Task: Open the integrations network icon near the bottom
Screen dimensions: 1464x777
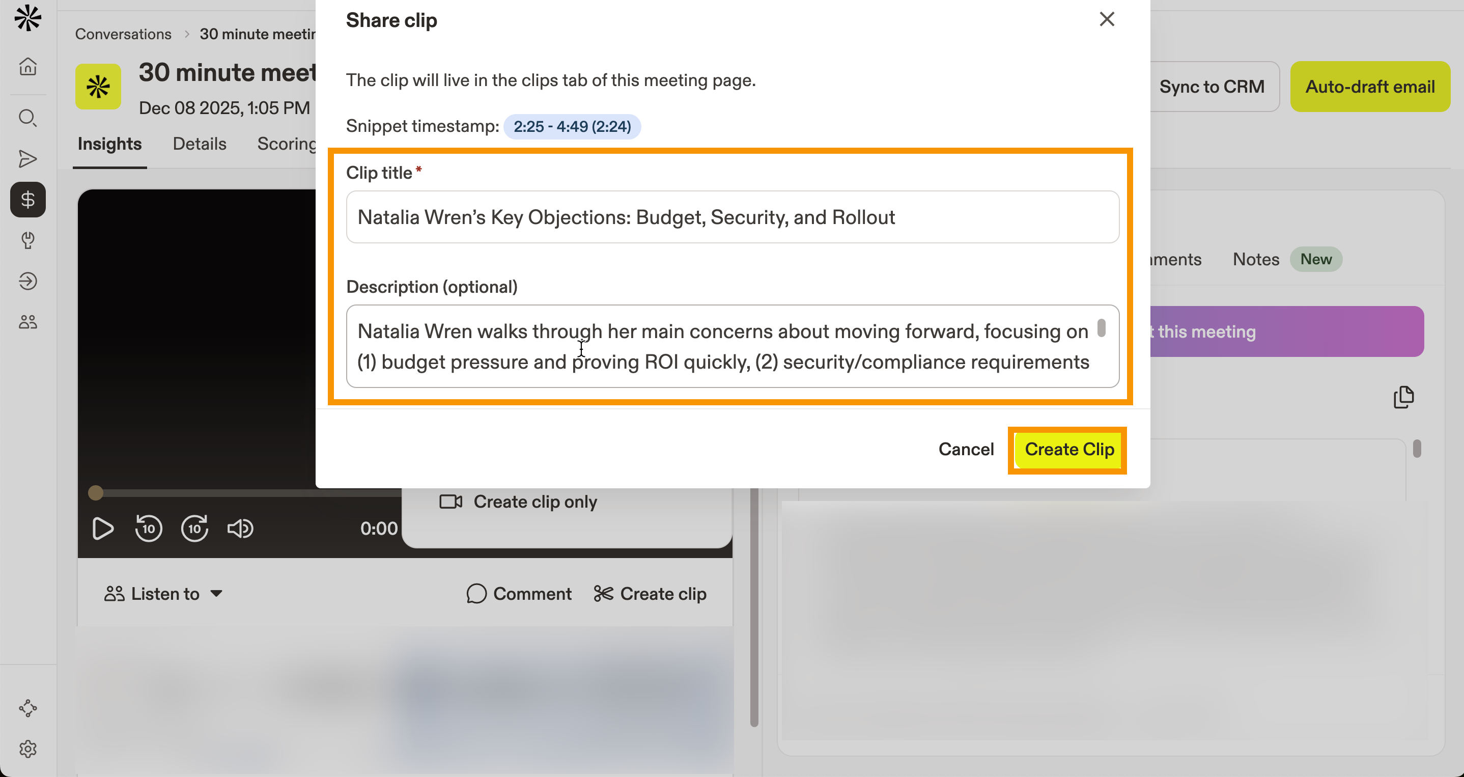Action: tap(27, 708)
